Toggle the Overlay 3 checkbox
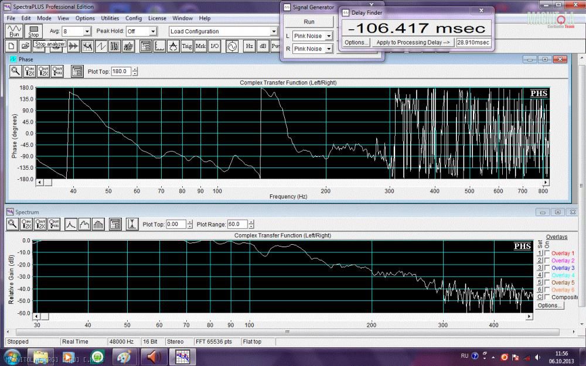586x366 pixels. click(547, 268)
